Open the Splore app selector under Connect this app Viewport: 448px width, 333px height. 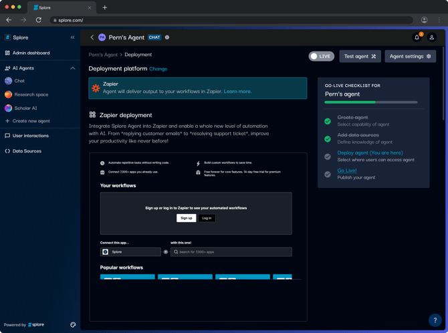pyautogui.click(x=130, y=252)
